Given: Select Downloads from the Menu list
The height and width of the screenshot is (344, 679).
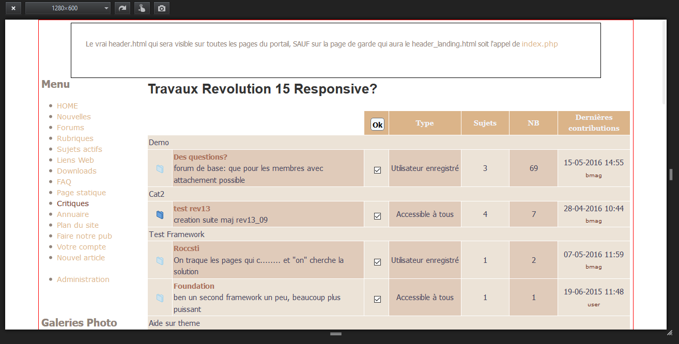Looking at the screenshot, I should [76, 171].
